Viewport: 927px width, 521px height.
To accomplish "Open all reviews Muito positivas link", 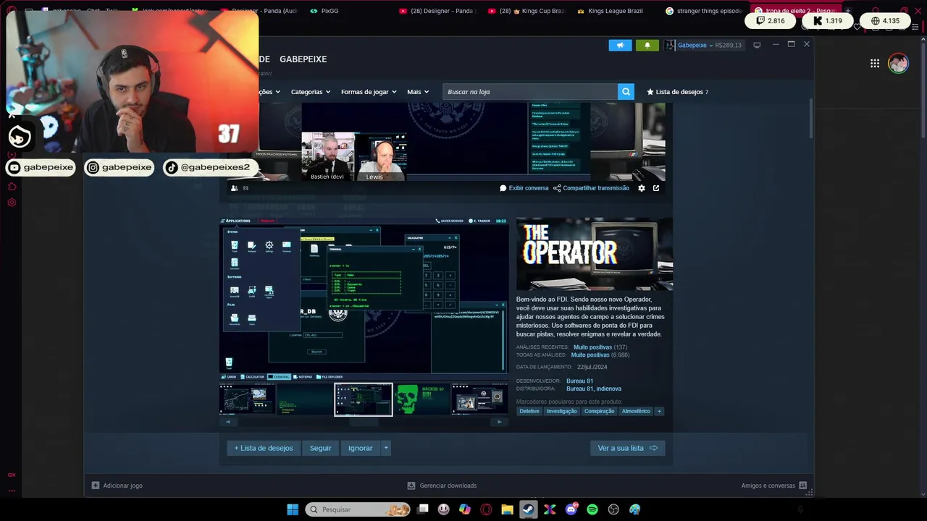I will point(590,355).
